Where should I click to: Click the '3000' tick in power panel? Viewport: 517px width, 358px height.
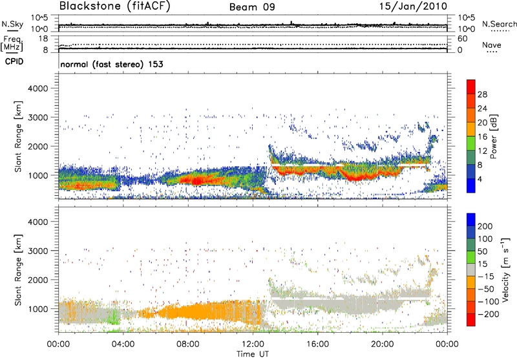point(37,118)
